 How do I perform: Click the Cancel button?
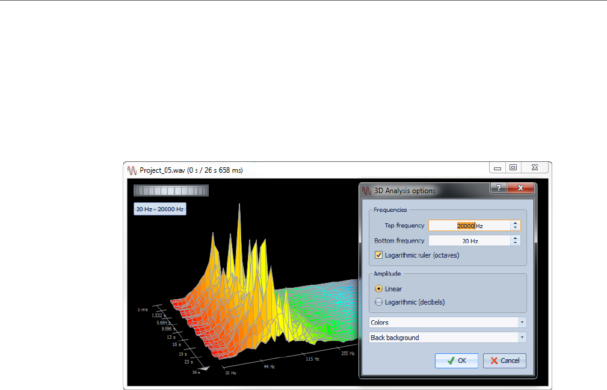click(x=504, y=361)
